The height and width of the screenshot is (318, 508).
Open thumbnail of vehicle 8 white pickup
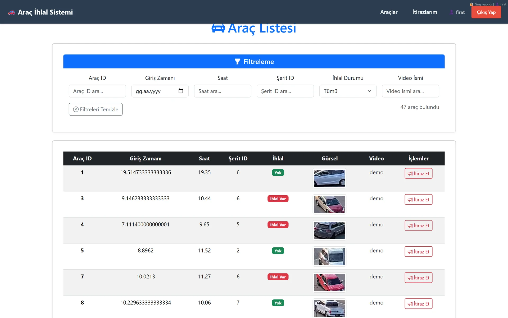point(329,308)
